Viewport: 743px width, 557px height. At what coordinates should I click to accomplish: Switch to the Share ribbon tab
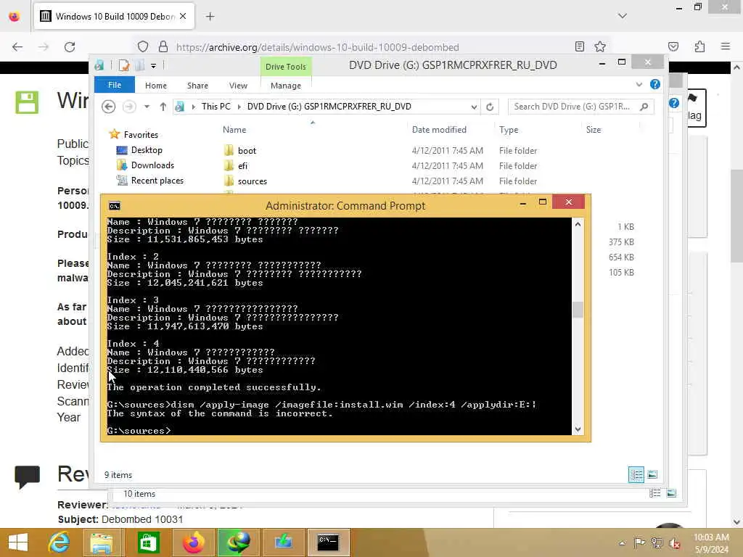(x=197, y=86)
